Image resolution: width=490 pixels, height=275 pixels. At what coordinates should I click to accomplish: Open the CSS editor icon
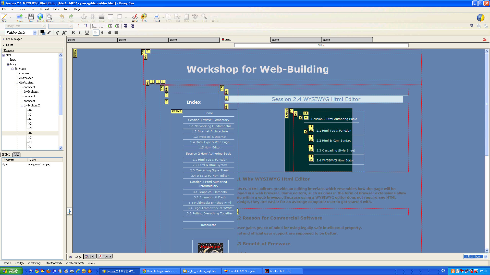pyautogui.click(x=144, y=17)
